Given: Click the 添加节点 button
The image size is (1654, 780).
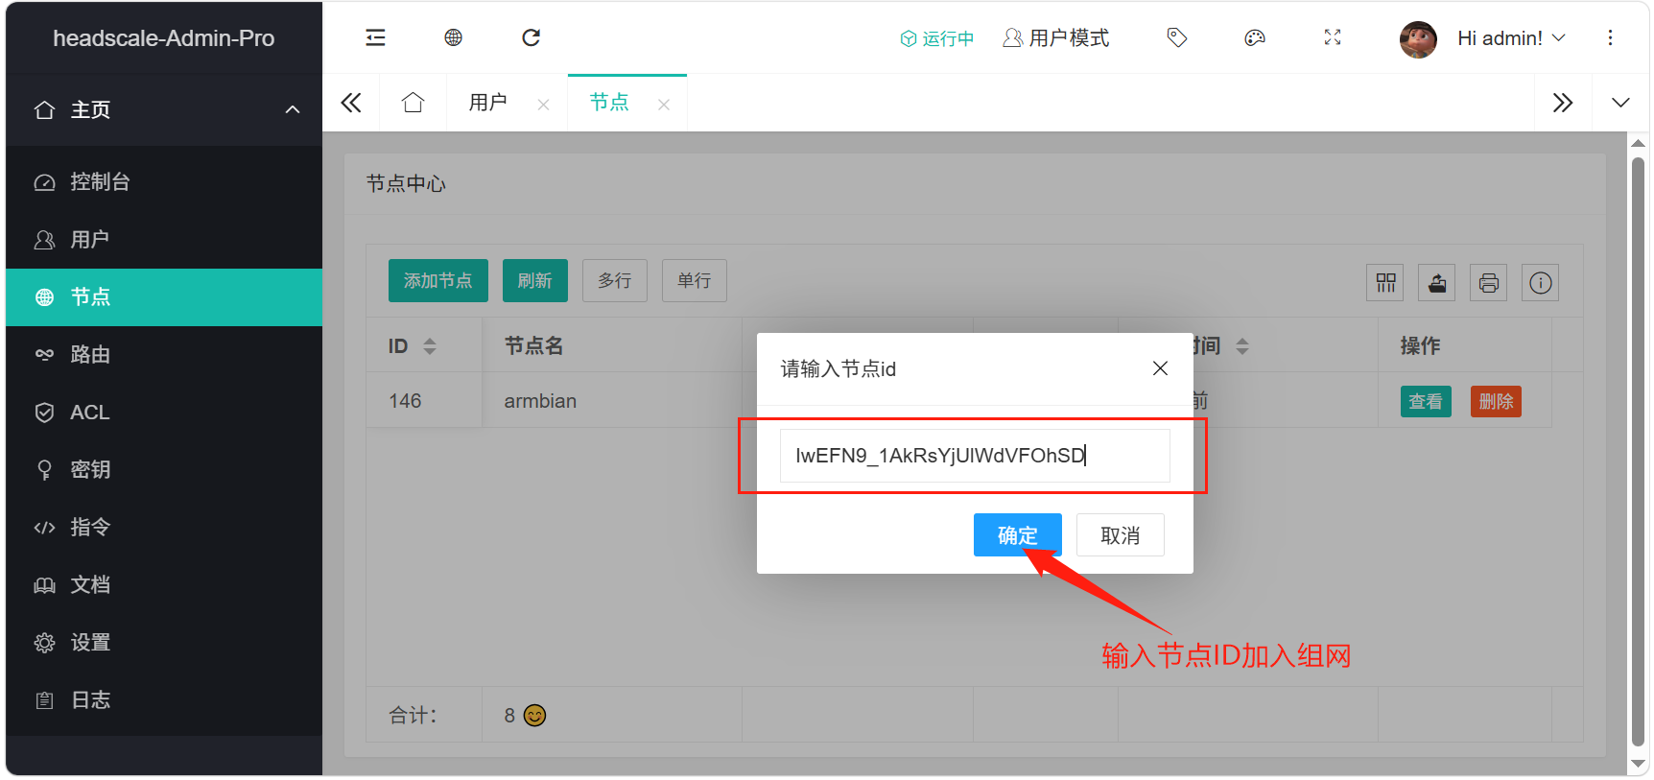Looking at the screenshot, I should point(438,281).
